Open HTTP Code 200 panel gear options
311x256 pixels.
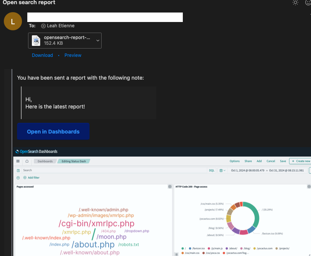(309, 187)
